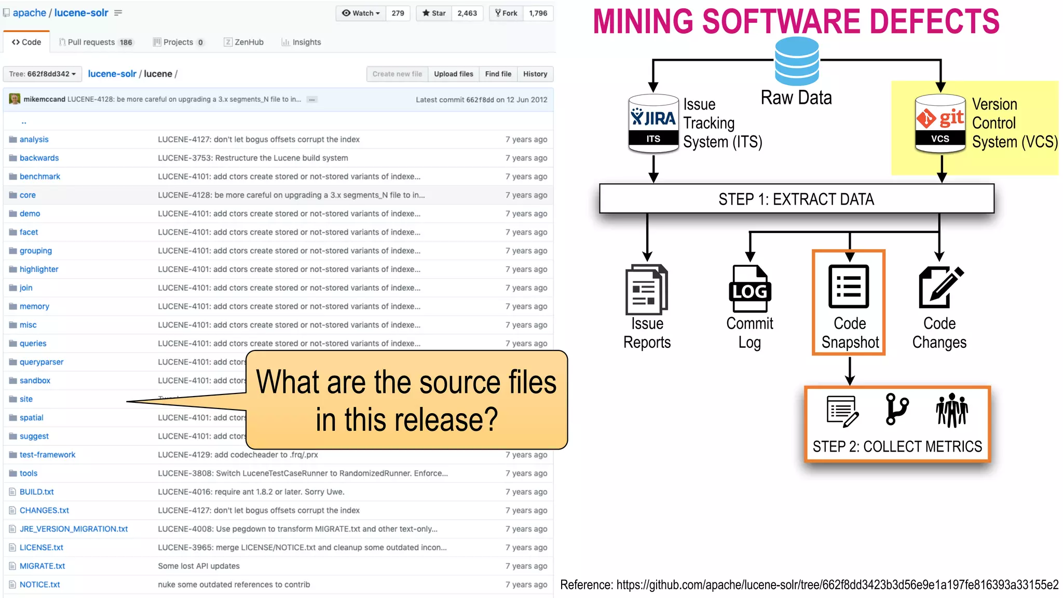1063x598 pixels.
Task: Click the Create new file button
Action: tap(397, 74)
